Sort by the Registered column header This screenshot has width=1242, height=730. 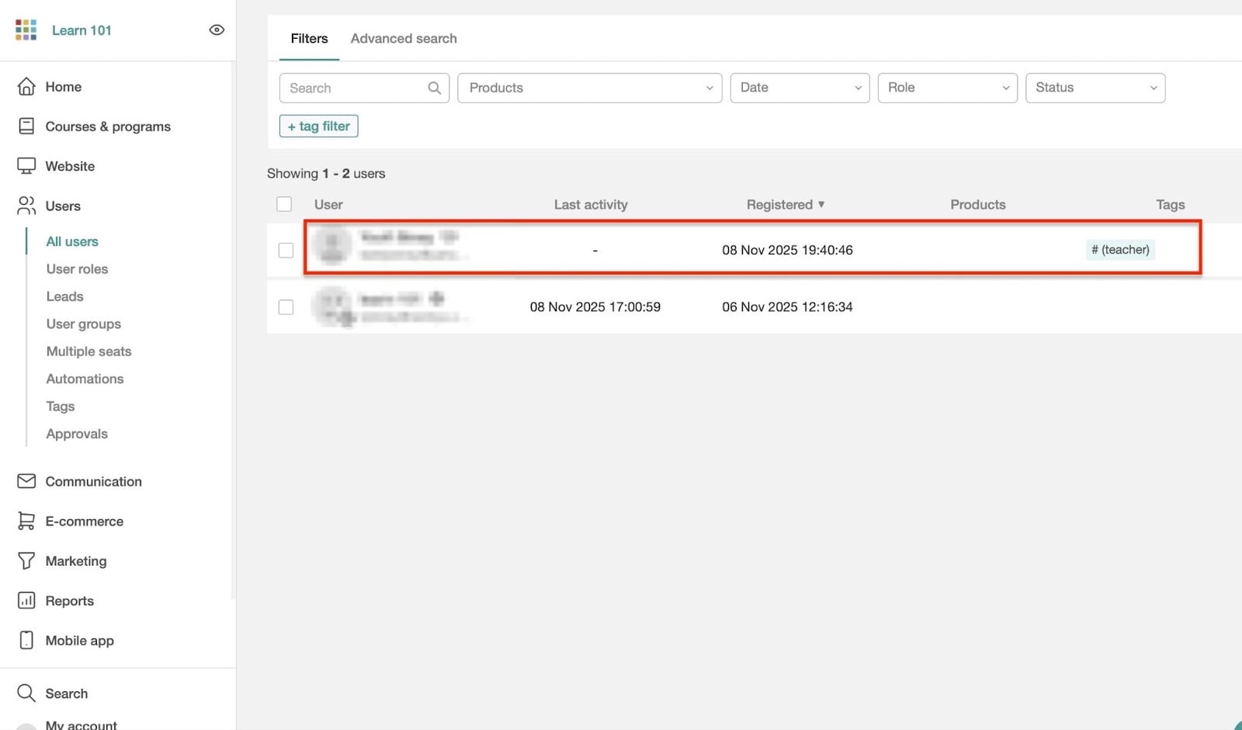coord(779,205)
